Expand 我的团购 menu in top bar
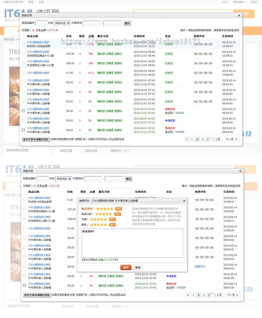This screenshot has height=318, width=262. point(240,2)
